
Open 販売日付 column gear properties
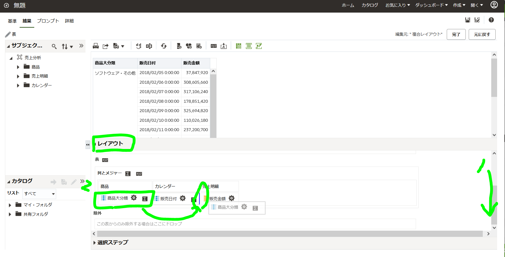[x=183, y=198]
